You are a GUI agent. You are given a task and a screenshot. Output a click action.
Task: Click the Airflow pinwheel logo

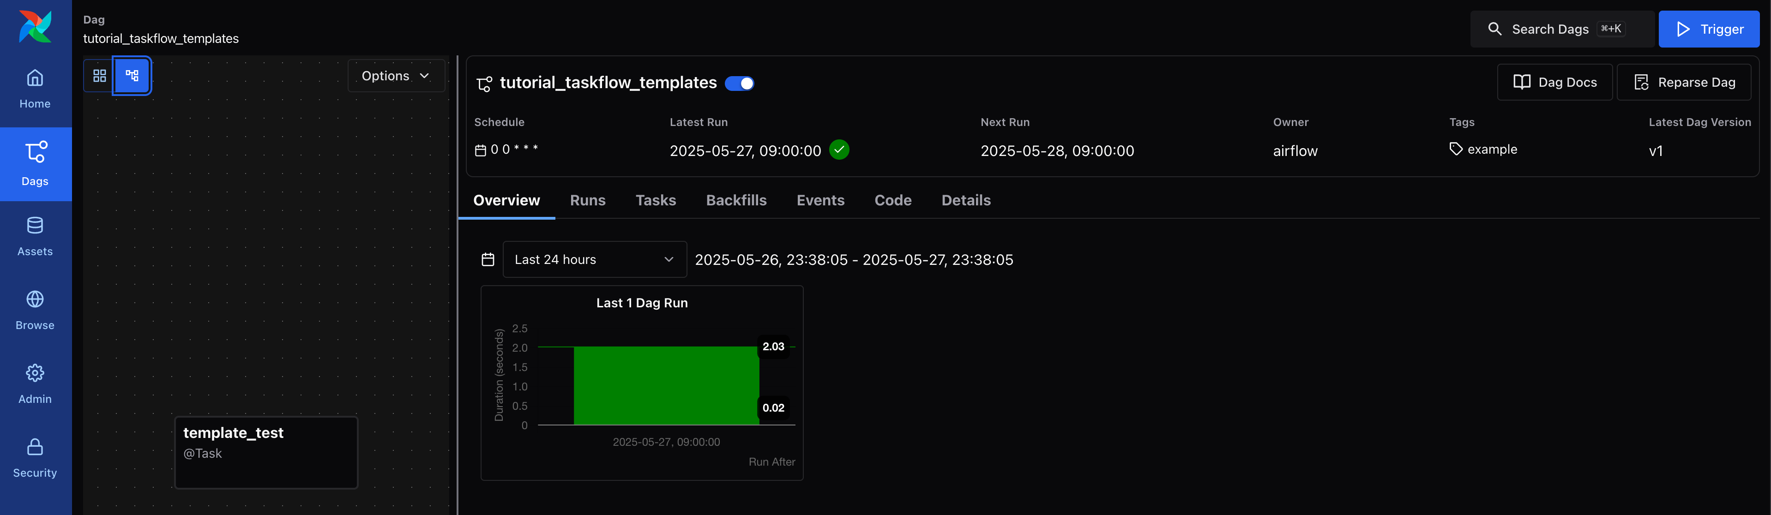click(x=35, y=26)
